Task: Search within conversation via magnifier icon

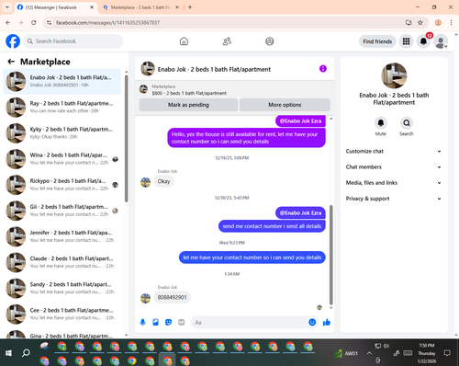Action: pyautogui.click(x=407, y=123)
